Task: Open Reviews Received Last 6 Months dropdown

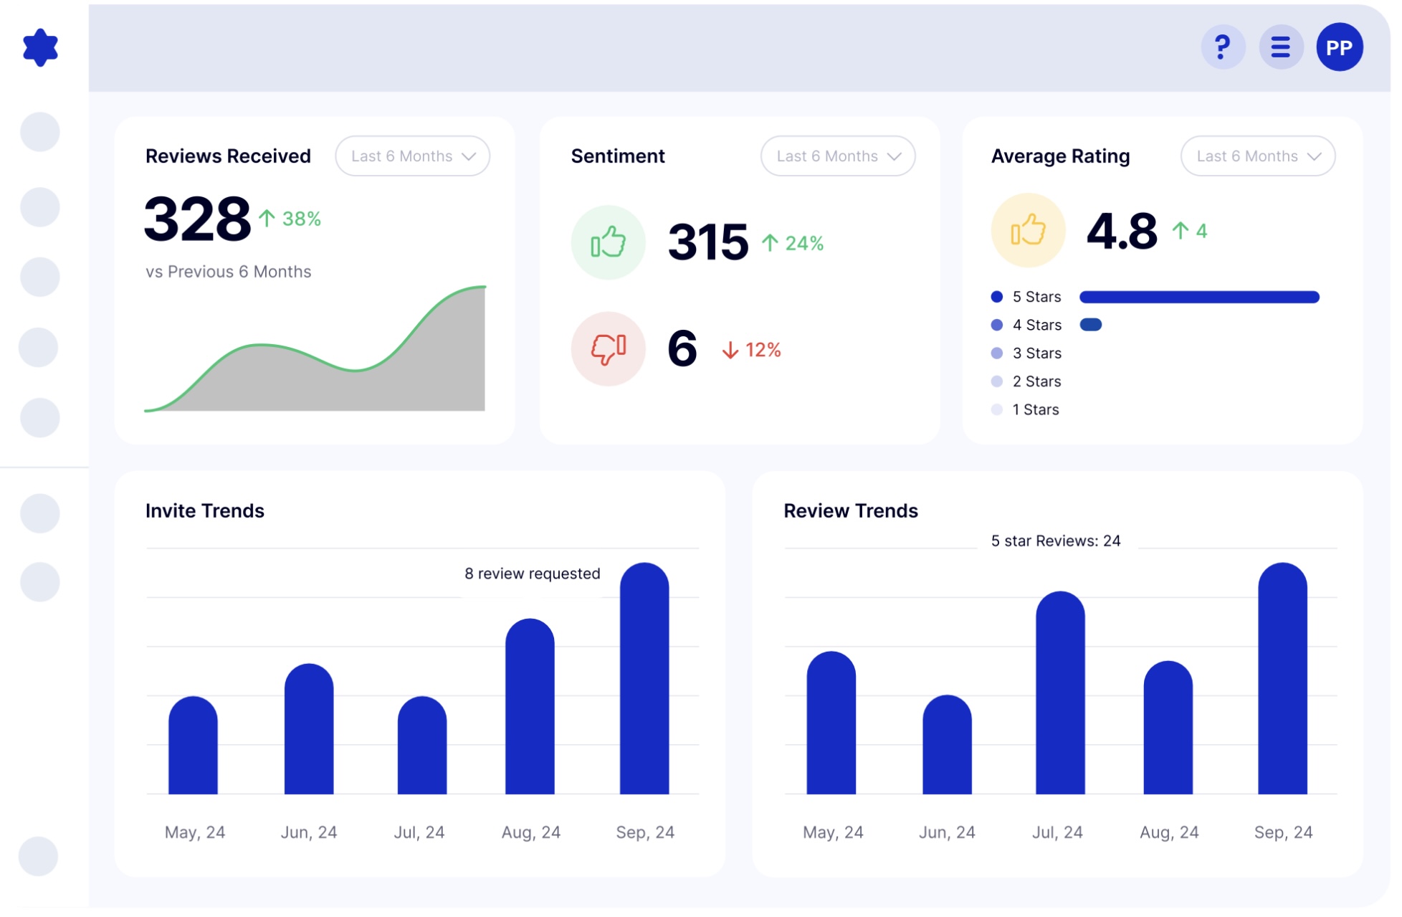Action: 412,156
